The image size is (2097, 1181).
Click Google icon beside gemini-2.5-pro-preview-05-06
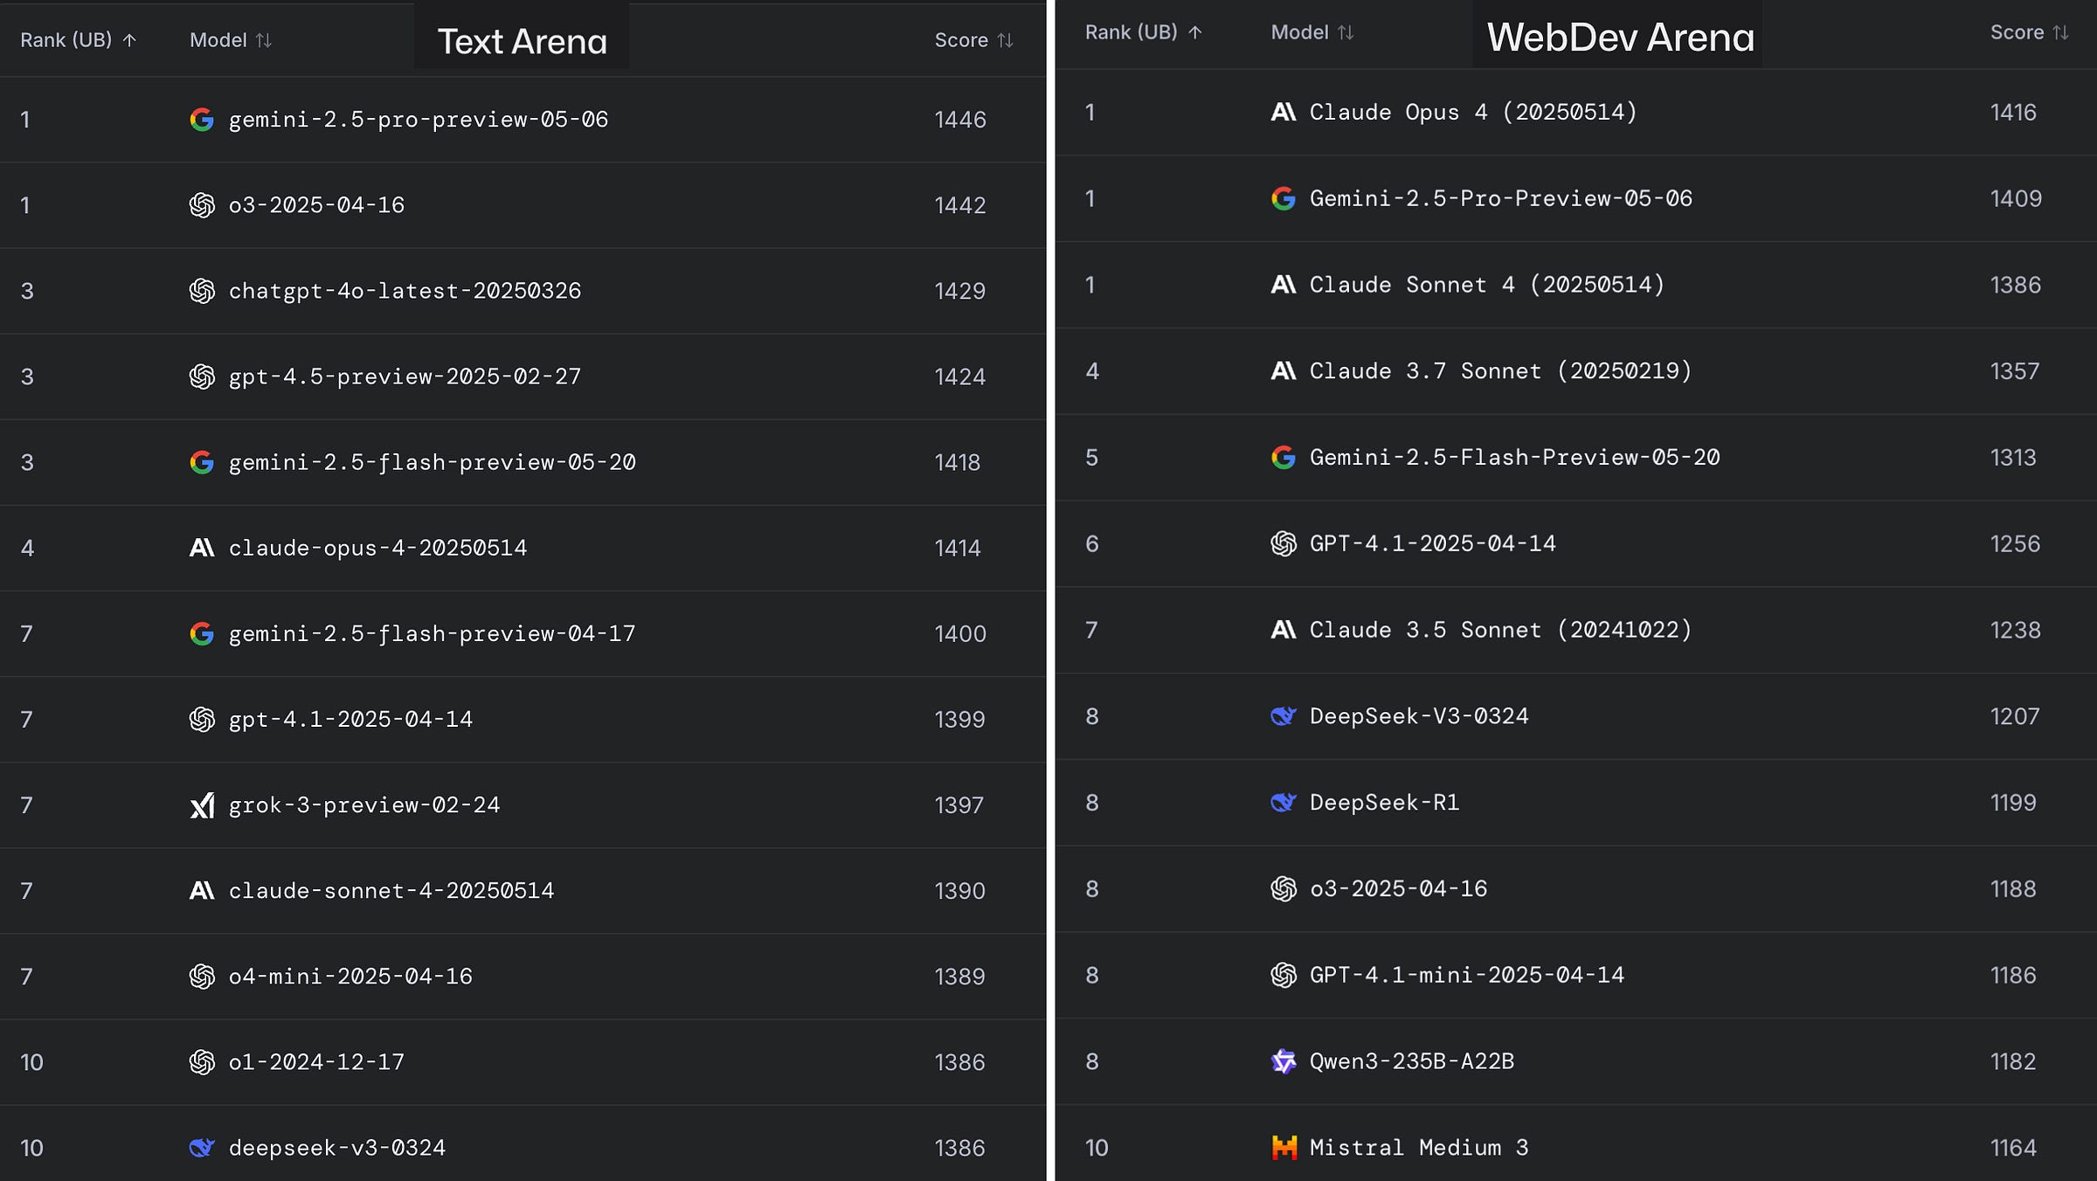(202, 120)
